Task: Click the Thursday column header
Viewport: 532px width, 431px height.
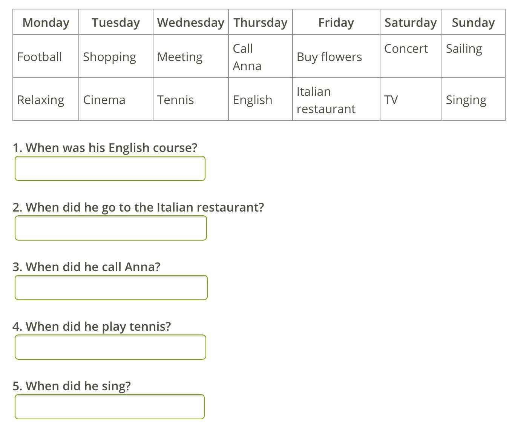Action: [x=261, y=22]
